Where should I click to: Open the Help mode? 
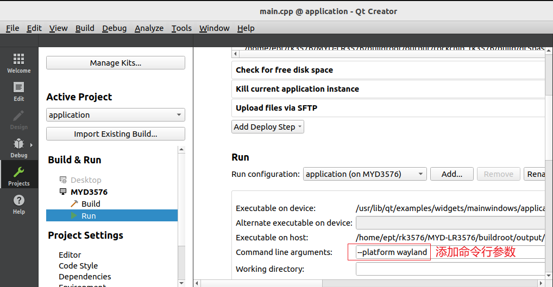[18, 204]
